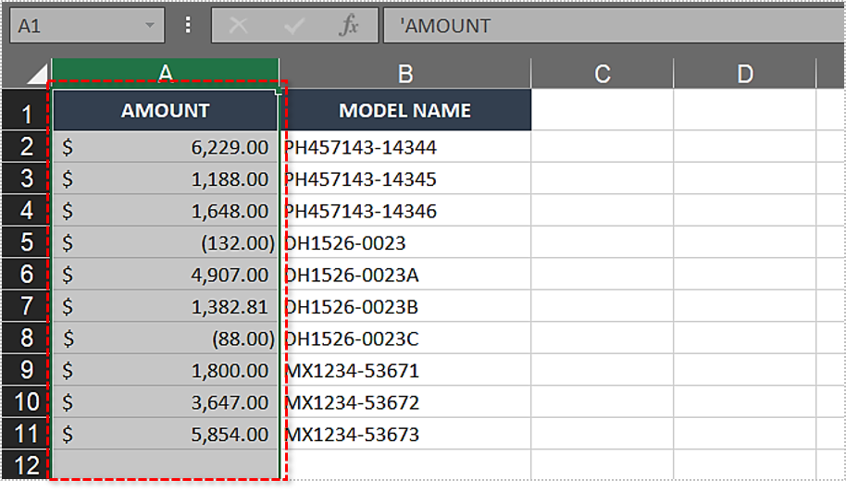
Task: Click cell MX1234-53671
Action: point(405,370)
